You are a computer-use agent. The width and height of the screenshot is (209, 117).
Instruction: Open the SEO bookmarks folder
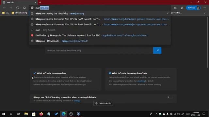(x=6, y=13)
